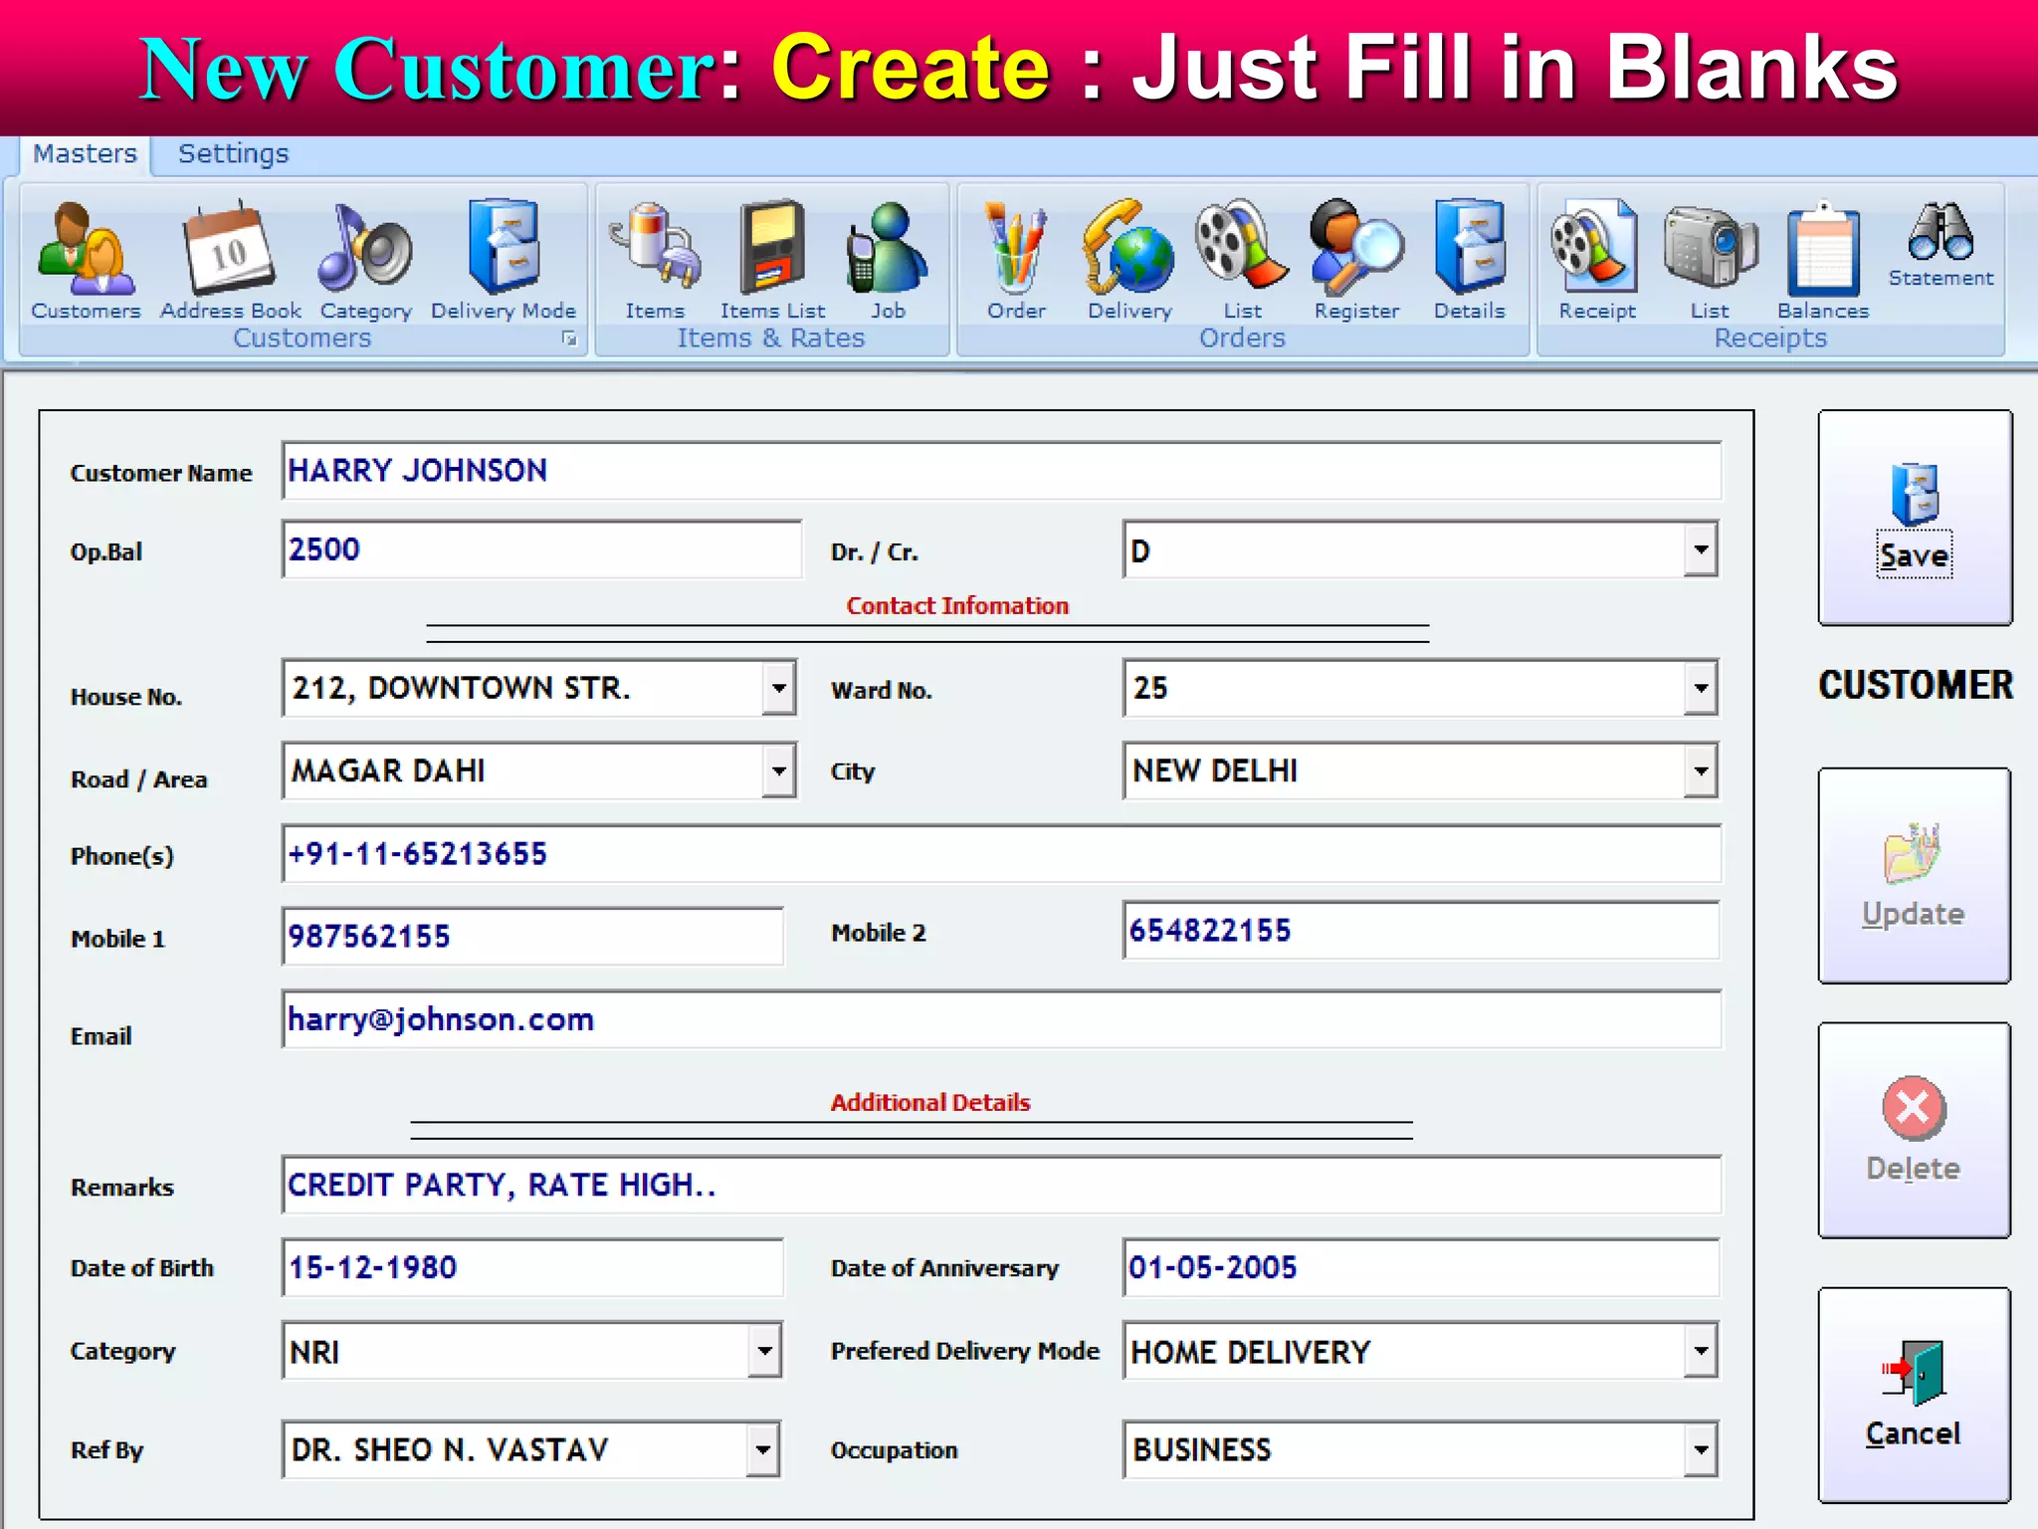Click the Cancel button
The height and width of the screenshot is (1529, 2038).
[x=1913, y=1395]
